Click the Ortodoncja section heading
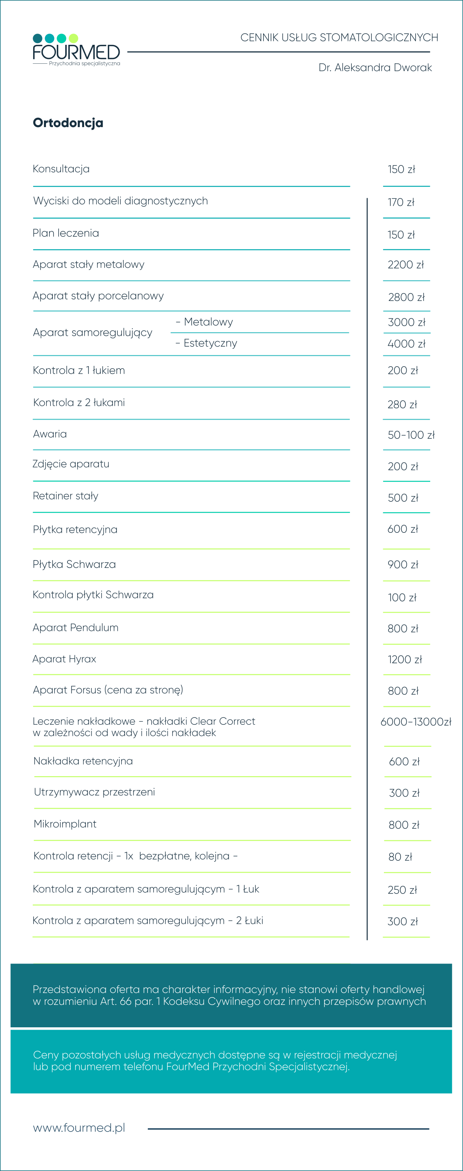463x1171 pixels. click(68, 123)
